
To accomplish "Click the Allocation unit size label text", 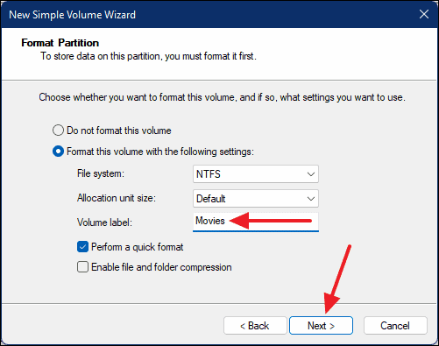I will 117,198.
